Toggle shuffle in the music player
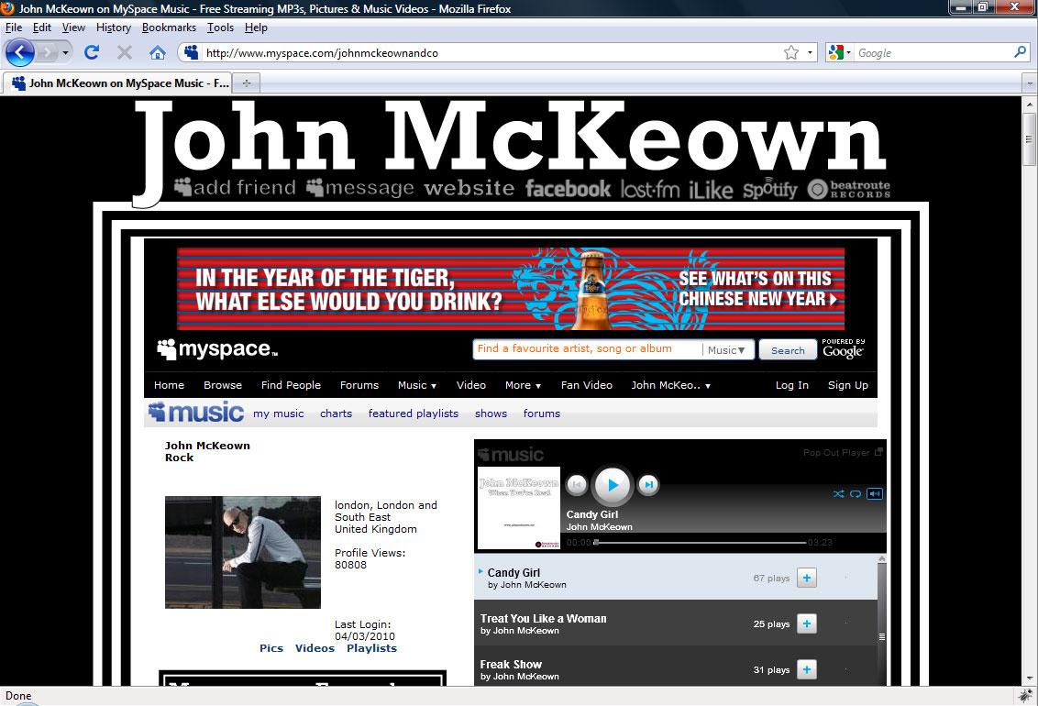The height and width of the screenshot is (706, 1038). (x=839, y=493)
